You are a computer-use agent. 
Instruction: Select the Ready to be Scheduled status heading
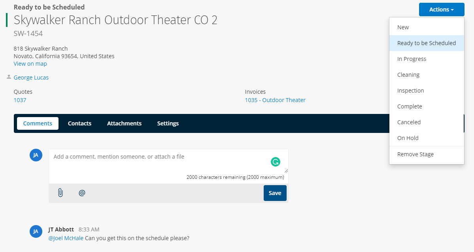(x=49, y=7)
